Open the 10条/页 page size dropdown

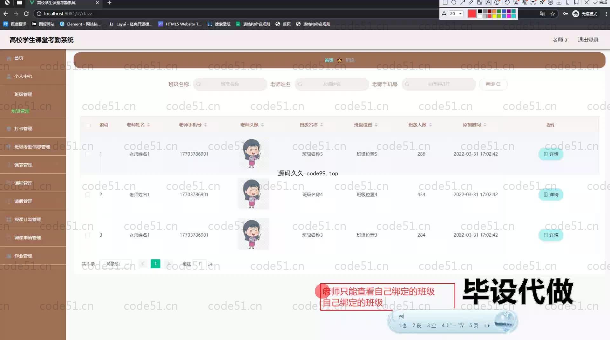[x=116, y=264]
